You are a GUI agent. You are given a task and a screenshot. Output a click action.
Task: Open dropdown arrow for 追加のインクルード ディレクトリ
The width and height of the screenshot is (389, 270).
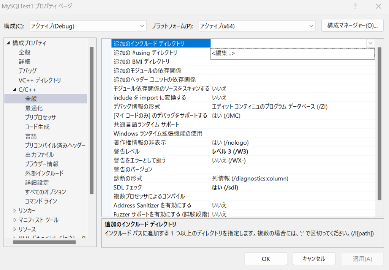[370, 43]
